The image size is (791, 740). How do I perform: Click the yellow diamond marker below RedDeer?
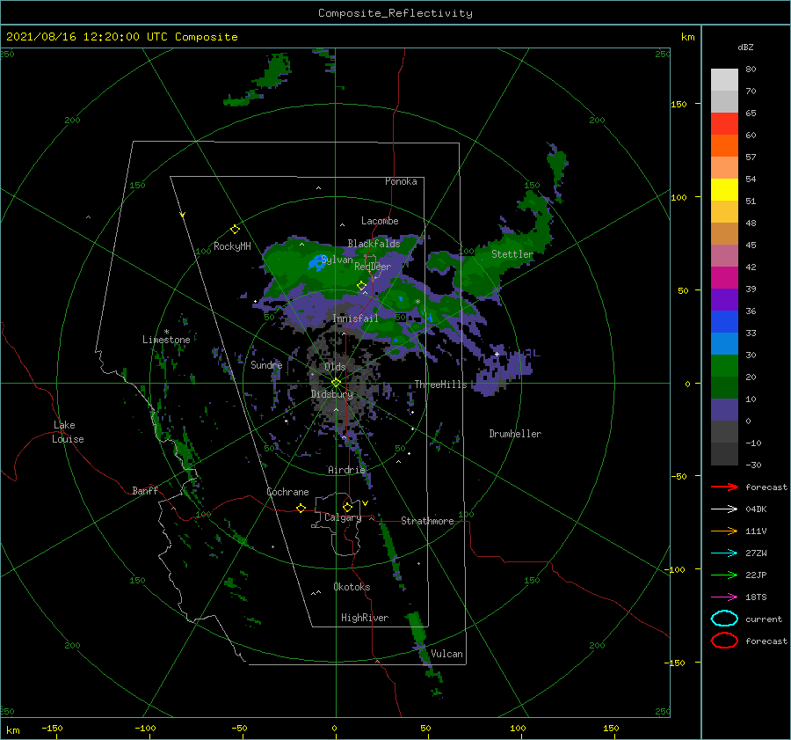[x=361, y=286]
